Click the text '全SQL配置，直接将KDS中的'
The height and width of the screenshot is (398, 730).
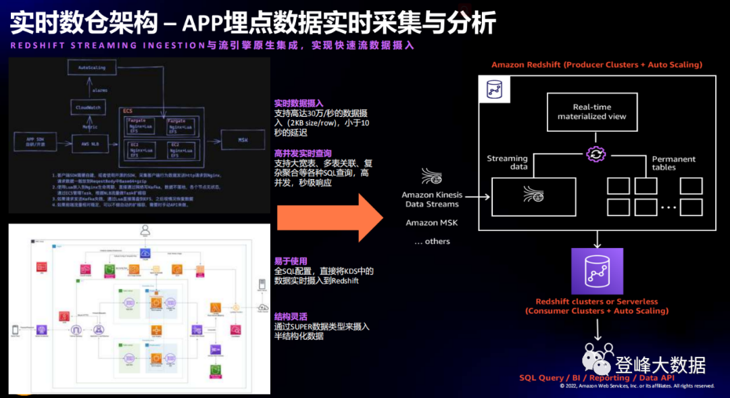(x=324, y=271)
